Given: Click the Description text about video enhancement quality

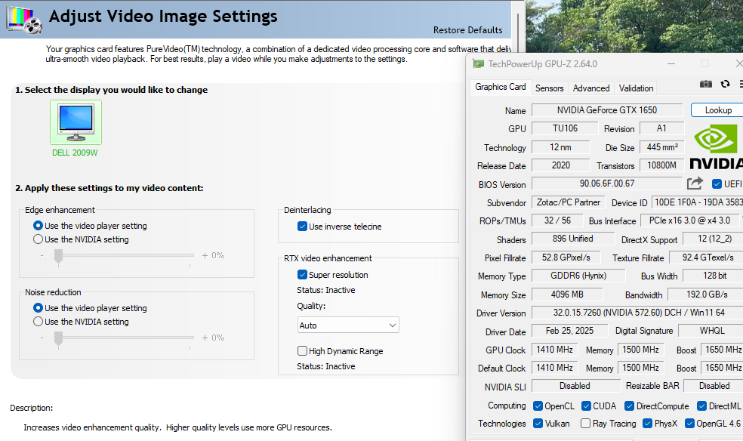Looking at the screenshot, I should [x=177, y=427].
